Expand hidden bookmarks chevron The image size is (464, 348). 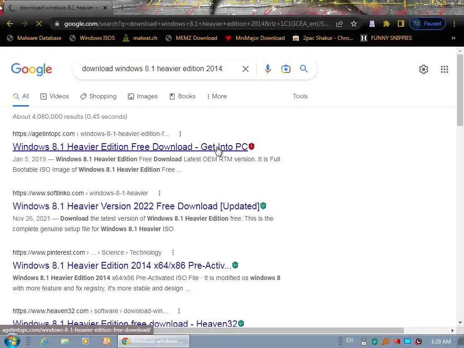453,38
